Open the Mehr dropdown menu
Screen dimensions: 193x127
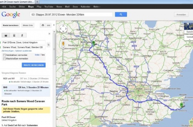tap(96, 7)
